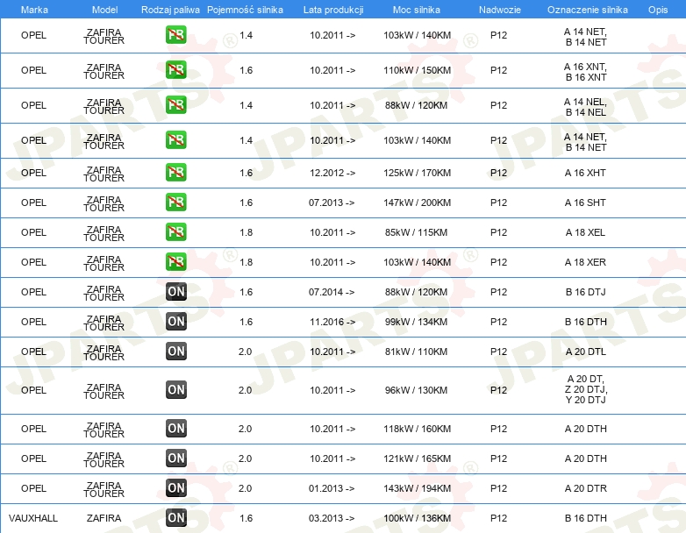The height and width of the screenshot is (533, 686).
Task: Click engine code A 20 DTR
Action: tap(585, 488)
